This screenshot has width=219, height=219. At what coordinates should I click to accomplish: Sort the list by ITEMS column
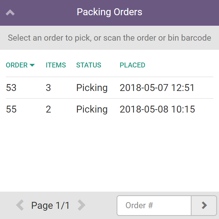(56, 65)
